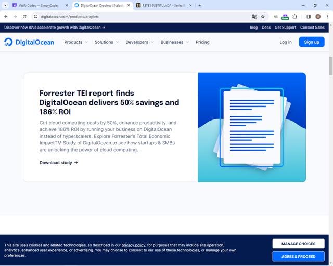The image size is (333, 266).
Task: Close the Verify Codes SimplyCodes tab
Action: point(67,5)
